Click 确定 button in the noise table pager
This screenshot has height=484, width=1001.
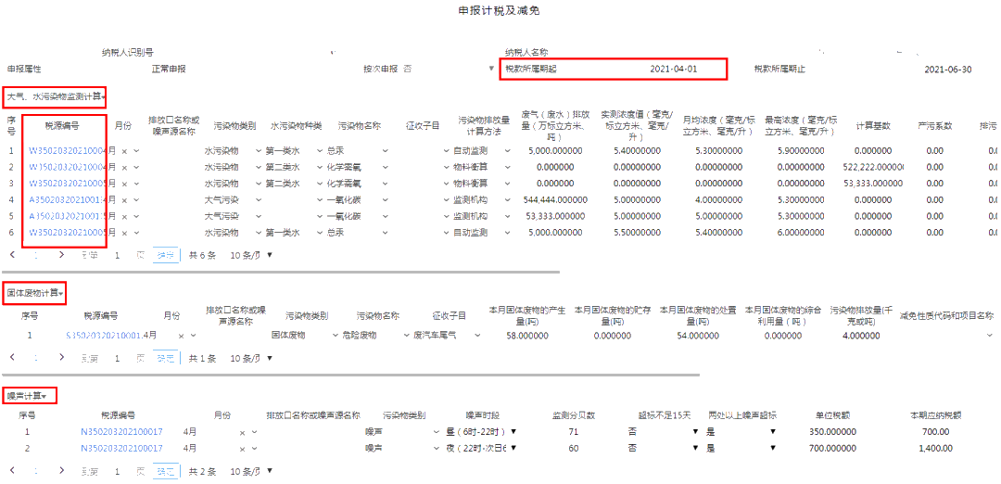pos(165,472)
